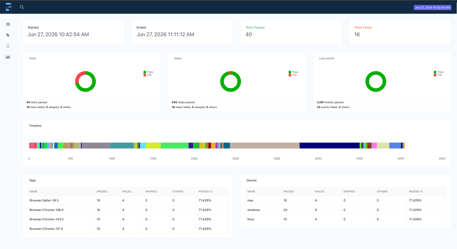Toggle Pass legend in Tests chart

[148, 72]
